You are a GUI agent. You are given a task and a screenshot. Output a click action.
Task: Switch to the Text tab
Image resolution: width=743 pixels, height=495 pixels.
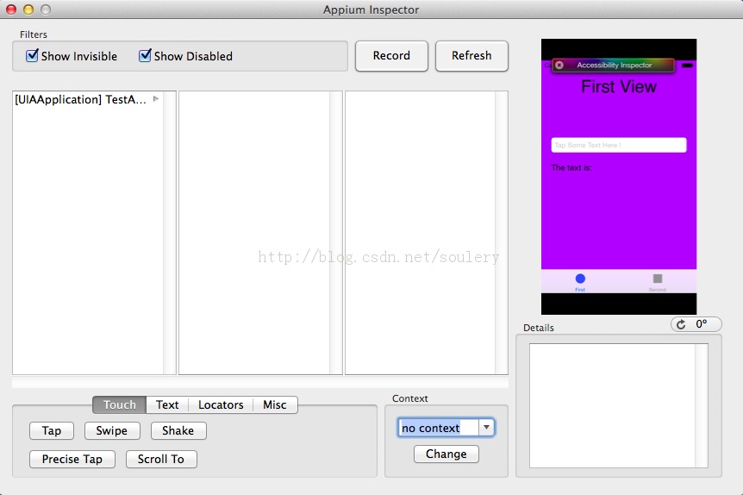tap(167, 404)
